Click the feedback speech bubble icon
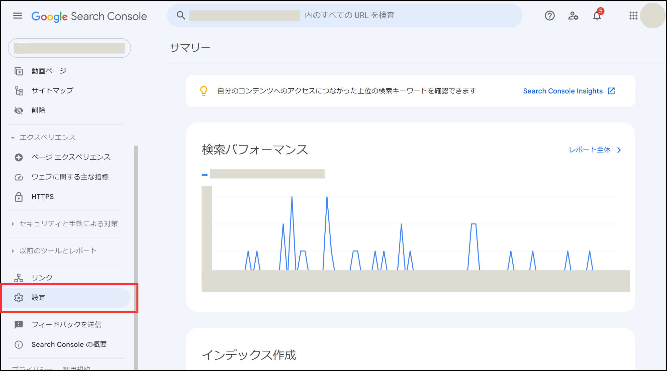The width and height of the screenshot is (667, 371). (19, 325)
